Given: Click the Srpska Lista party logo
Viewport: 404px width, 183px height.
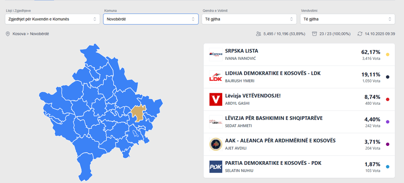Looking at the screenshot, I should coord(216,54).
